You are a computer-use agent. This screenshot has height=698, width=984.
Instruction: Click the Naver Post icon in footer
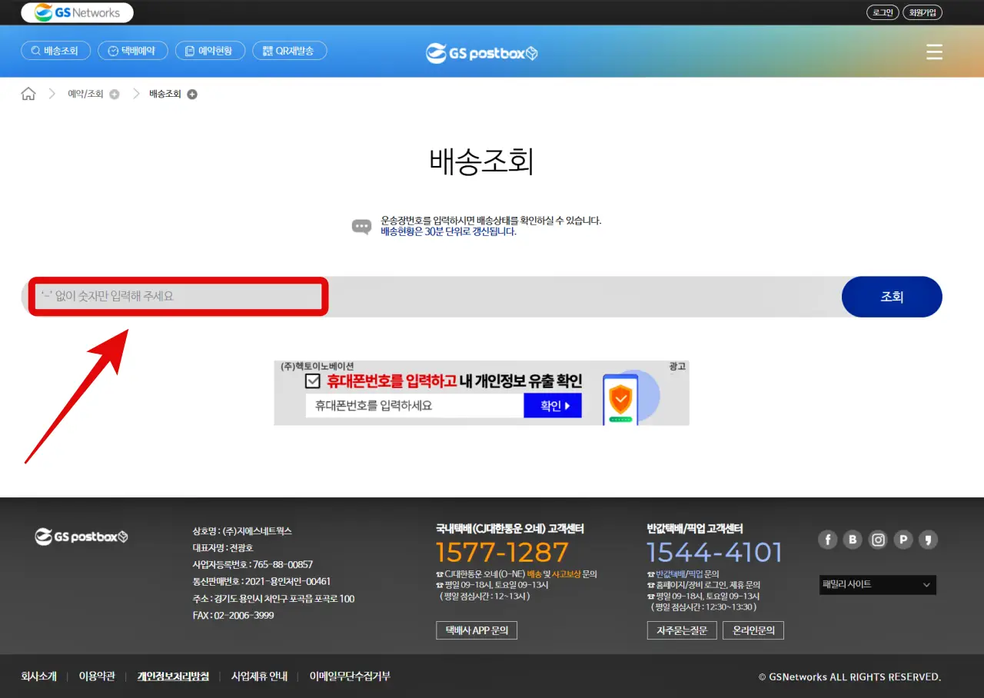[x=903, y=540]
